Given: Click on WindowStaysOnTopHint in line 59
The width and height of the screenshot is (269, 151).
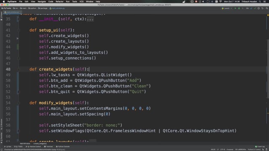Looking at the screenshot, I should coord(210,131).
